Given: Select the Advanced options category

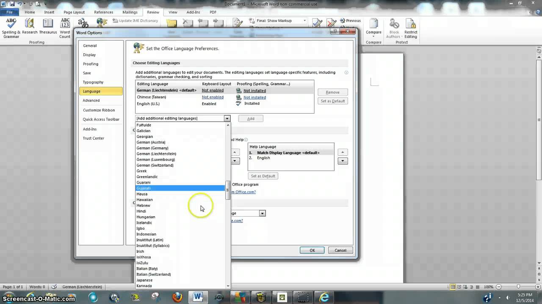Looking at the screenshot, I should [100, 100].
